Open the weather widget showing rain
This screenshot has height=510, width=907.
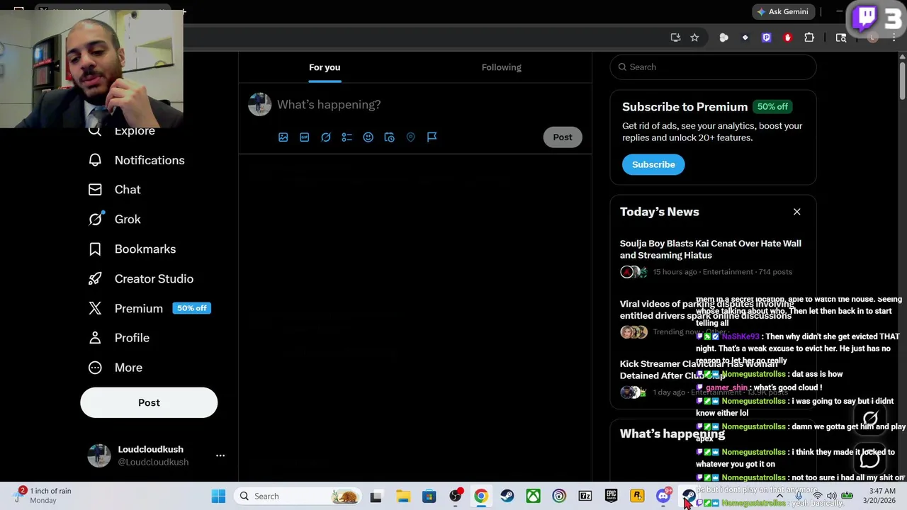(x=44, y=495)
